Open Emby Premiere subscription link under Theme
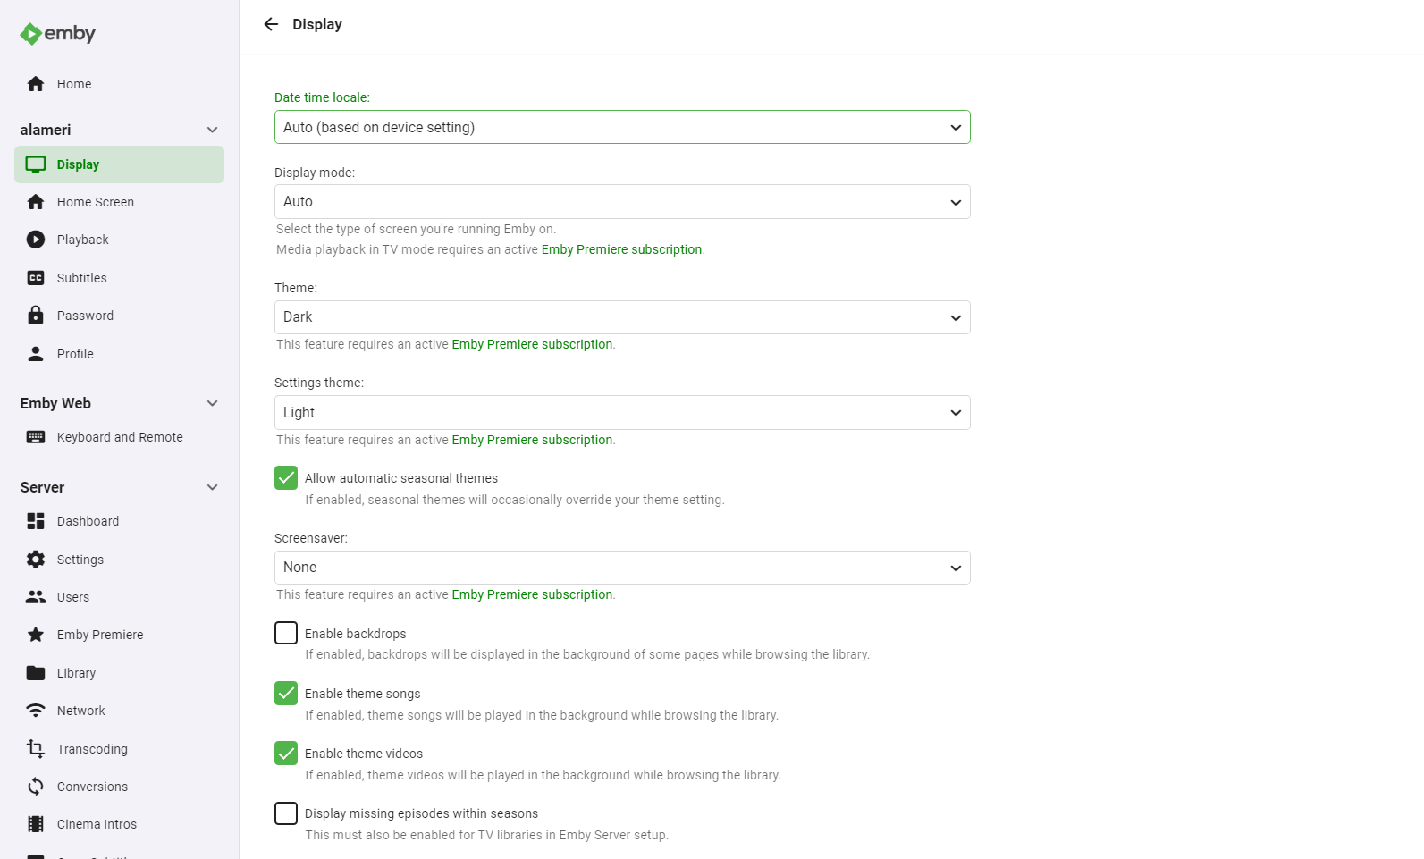 (x=532, y=344)
